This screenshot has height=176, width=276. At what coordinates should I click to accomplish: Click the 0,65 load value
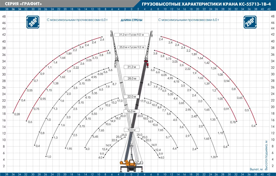[240, 98]
